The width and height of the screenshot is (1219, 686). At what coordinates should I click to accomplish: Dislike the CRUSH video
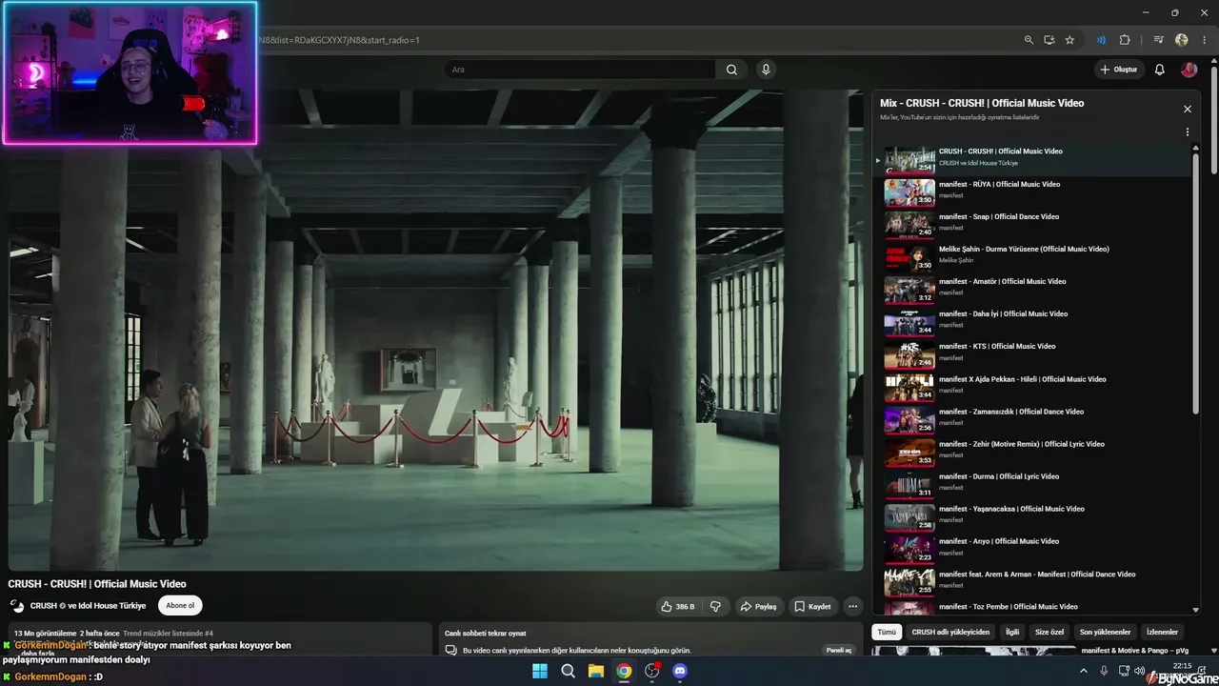[x=716, y=606]
